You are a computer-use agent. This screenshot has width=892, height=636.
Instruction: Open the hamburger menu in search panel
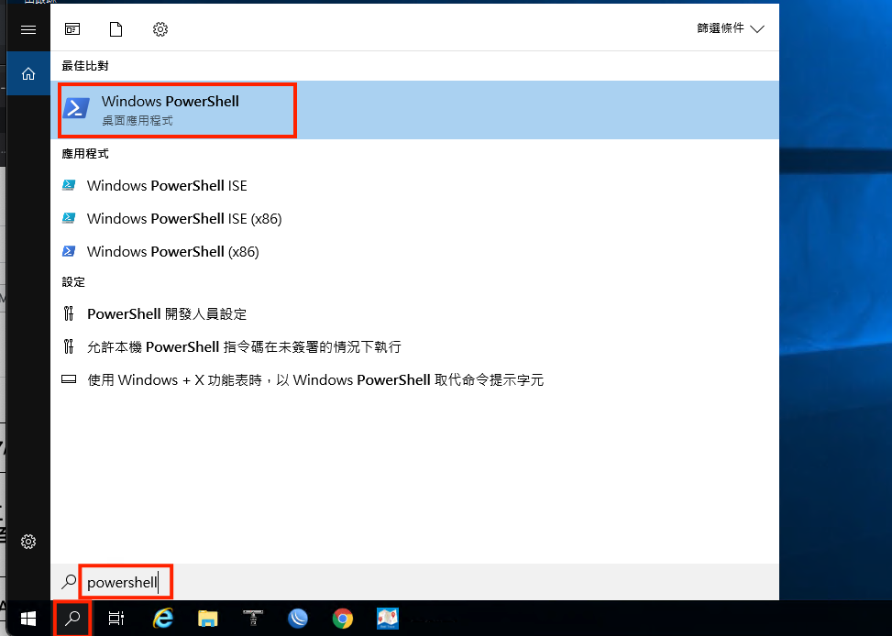(x=28, y=29)
